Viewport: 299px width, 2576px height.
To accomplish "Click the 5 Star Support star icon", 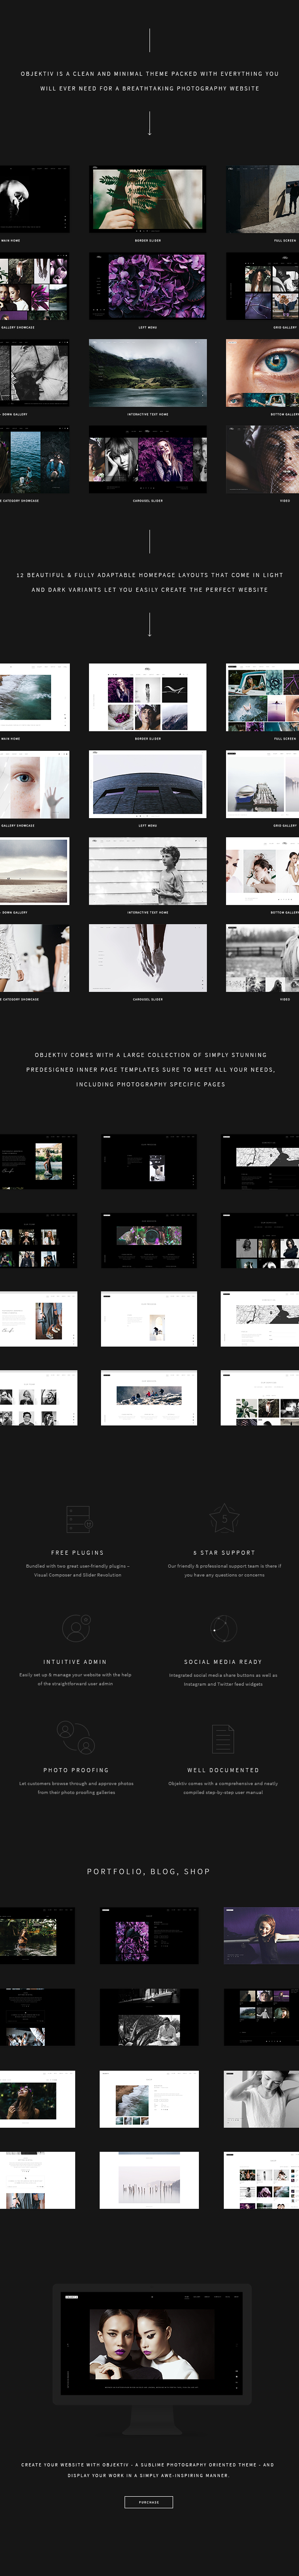I will [224, 1518].
